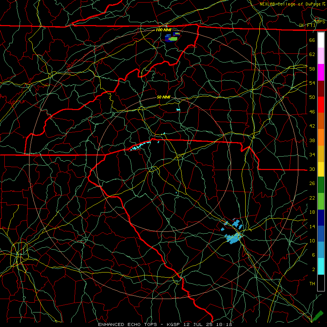This screenshot has width=327, height=327.
Task: Click the light pink legend swatch
Action: point(321,56)
